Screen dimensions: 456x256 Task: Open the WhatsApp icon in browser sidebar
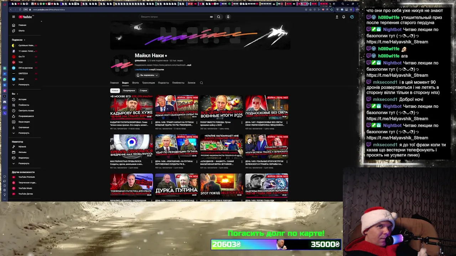tap(4, 79)
